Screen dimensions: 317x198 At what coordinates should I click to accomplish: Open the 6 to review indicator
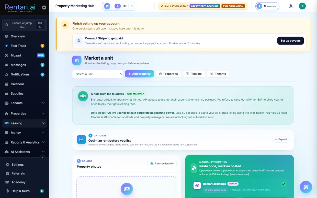tap(267, 6)
